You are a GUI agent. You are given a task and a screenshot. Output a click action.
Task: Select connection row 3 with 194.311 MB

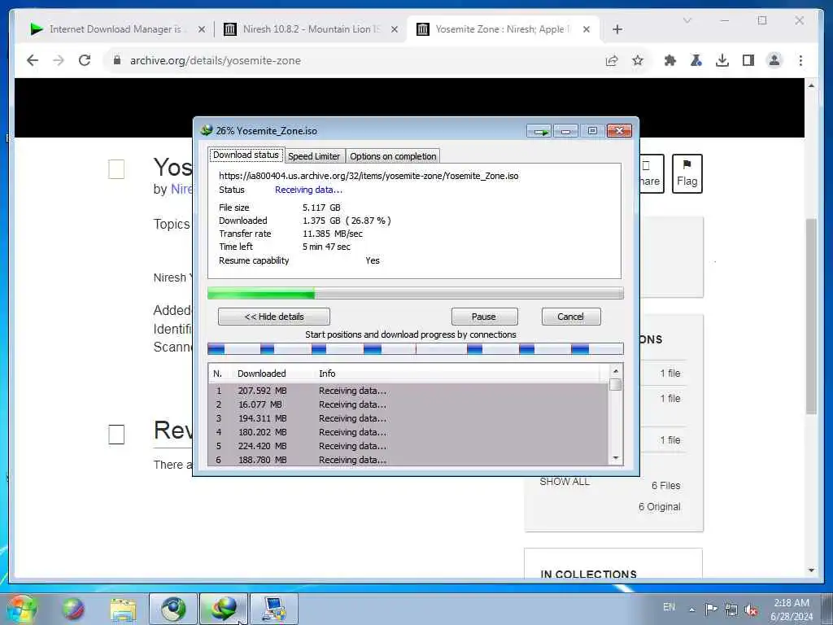(x=408, y=418)
